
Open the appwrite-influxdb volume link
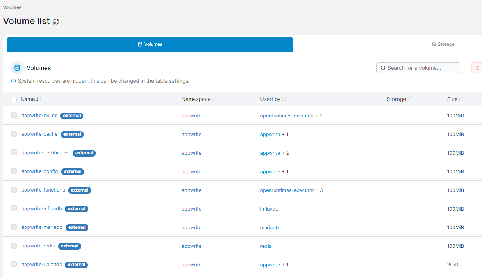click(x=41, y=209)
